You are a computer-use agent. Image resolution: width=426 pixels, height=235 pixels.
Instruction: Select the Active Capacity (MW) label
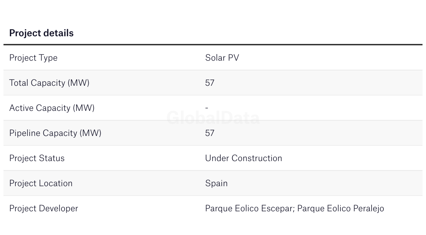click(52, 108)
